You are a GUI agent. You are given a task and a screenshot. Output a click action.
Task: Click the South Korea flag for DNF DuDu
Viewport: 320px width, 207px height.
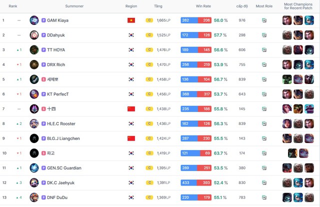[x=131, y=197]
